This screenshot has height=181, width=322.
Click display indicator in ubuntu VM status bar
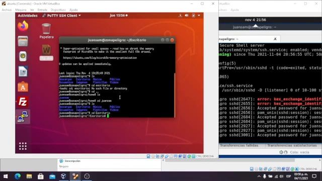176,156
